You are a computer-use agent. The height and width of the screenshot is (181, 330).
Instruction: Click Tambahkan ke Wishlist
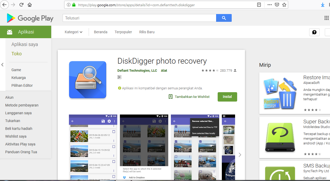pyautogui.click(x=192, y=97)
